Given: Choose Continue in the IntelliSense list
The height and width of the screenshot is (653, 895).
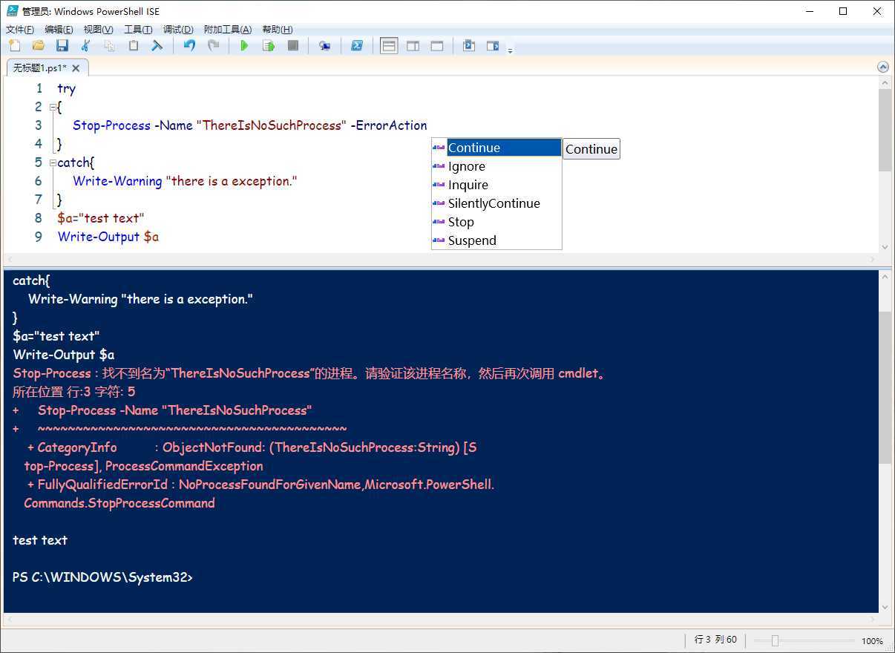Looking at the screenshot, I should (496, 148).
